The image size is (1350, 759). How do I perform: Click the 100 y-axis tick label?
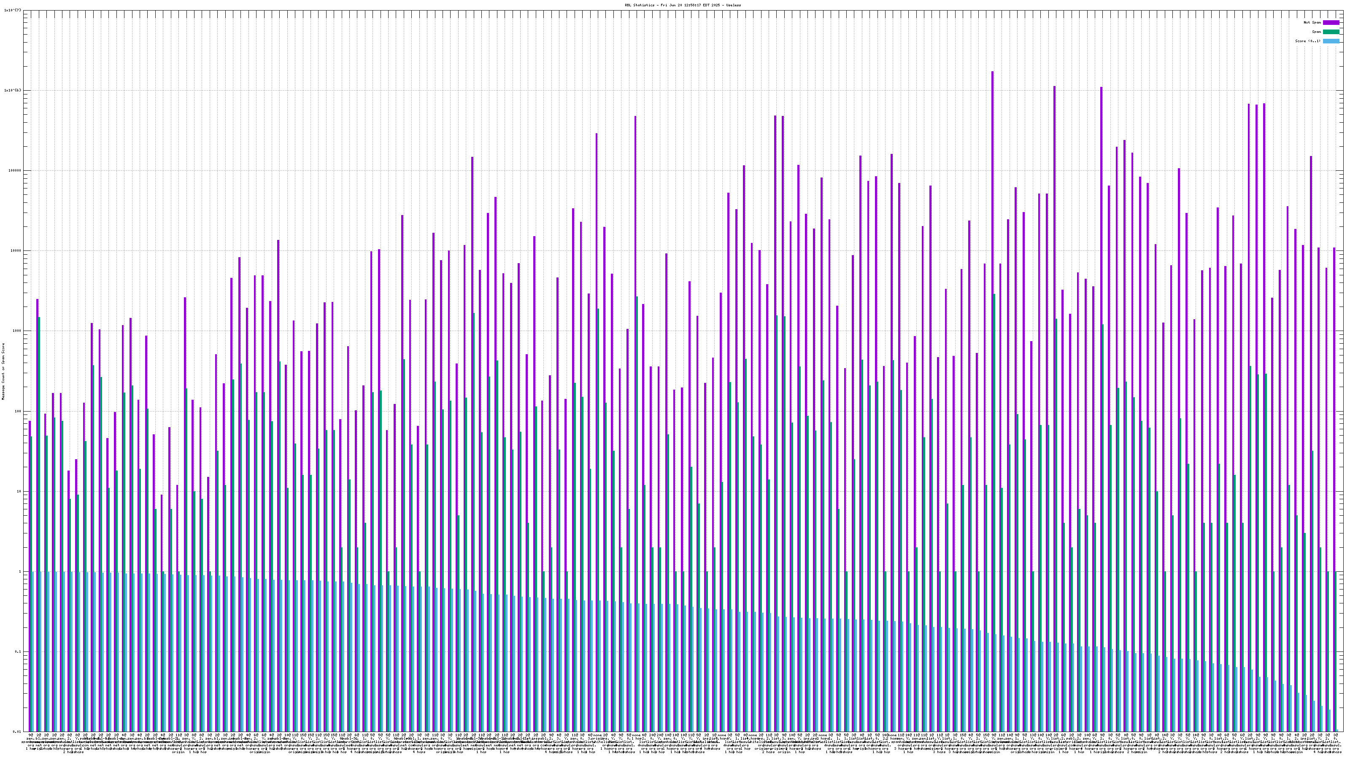point(18,411)
